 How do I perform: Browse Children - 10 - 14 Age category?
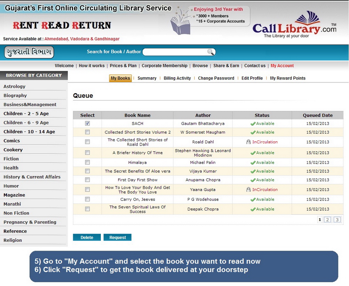tap(29, 132)
